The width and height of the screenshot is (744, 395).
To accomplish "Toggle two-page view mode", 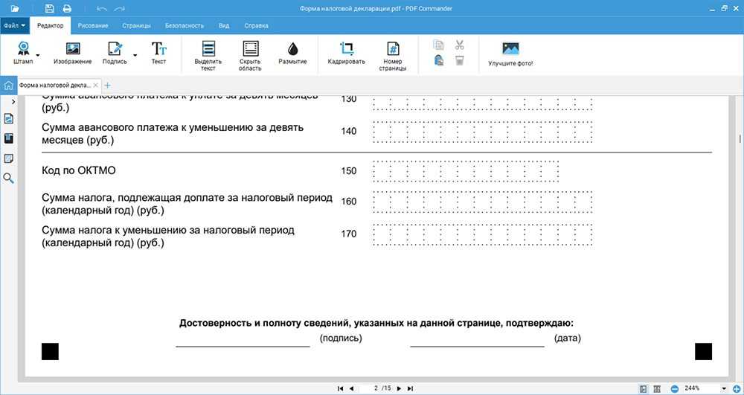I will pos(657,388).
